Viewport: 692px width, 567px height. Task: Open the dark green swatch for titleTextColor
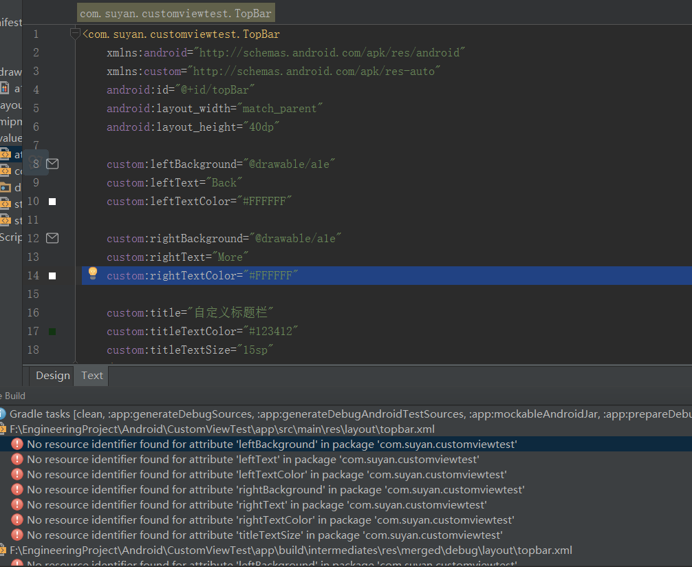point(52,332)
